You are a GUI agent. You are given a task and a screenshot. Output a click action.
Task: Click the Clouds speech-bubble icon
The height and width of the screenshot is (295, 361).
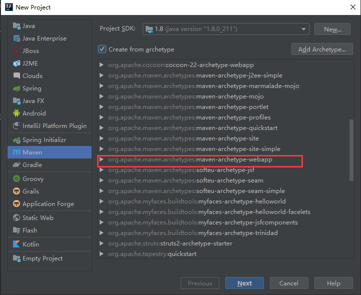[x=17, y=75]
